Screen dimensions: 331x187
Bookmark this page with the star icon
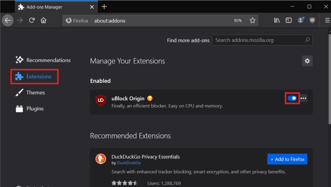pyautogui.click(x=252, y=20)
